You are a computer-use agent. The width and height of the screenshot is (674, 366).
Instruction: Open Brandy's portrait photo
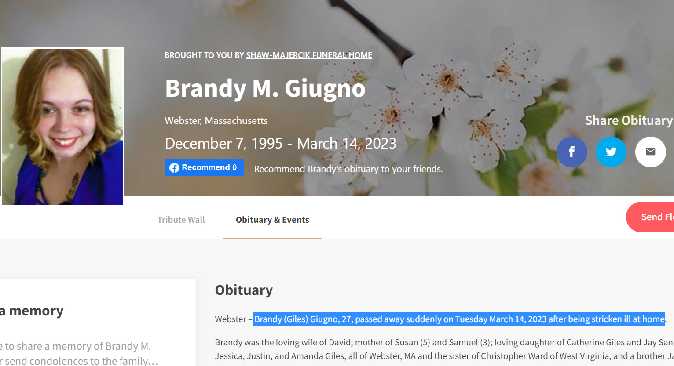pyautogui.click(x=62, y=126)
